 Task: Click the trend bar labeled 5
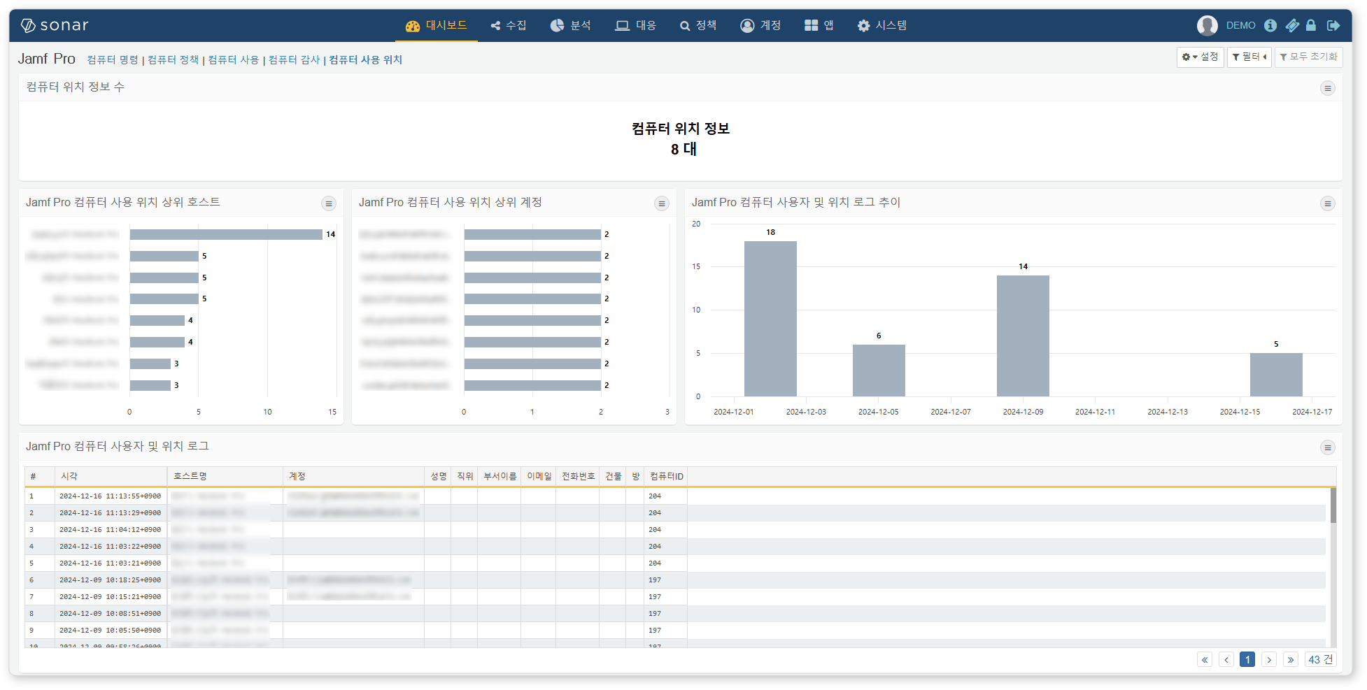pyautogui.click(x=1276, y=375)
